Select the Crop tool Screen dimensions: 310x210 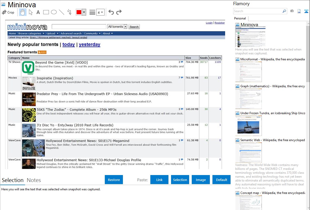(8, 12)
